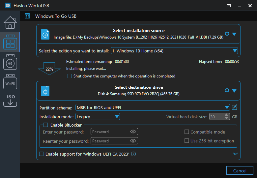Image resolution: width=257 pixels, height=178 pixels.
Task: Tick Use 256-bit encryption checkbox
Action: pyautogui.click(x=186, y=141)
